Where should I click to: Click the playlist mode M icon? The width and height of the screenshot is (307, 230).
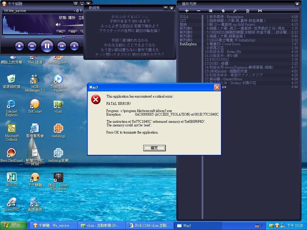pyautogui.click(x=260, y=11)
